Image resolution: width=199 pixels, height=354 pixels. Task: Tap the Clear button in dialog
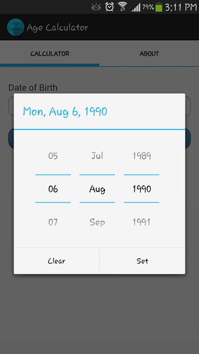57,261
